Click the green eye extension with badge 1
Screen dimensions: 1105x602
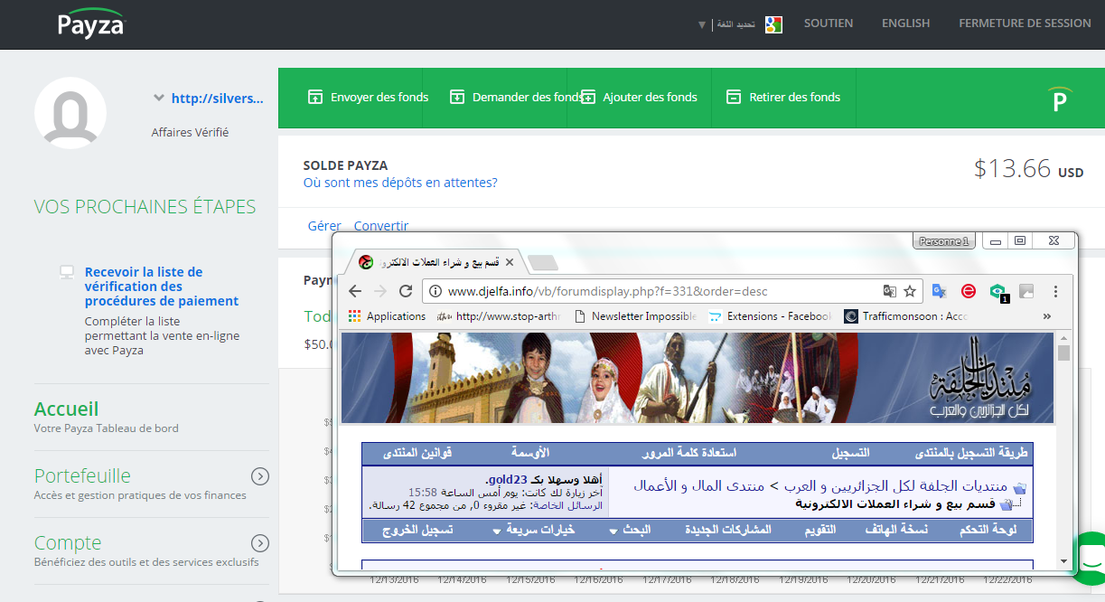(x=997, y=292)
